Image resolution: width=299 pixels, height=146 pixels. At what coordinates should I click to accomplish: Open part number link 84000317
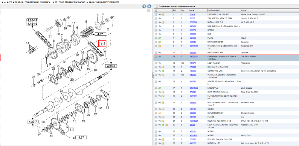point(193,56)
